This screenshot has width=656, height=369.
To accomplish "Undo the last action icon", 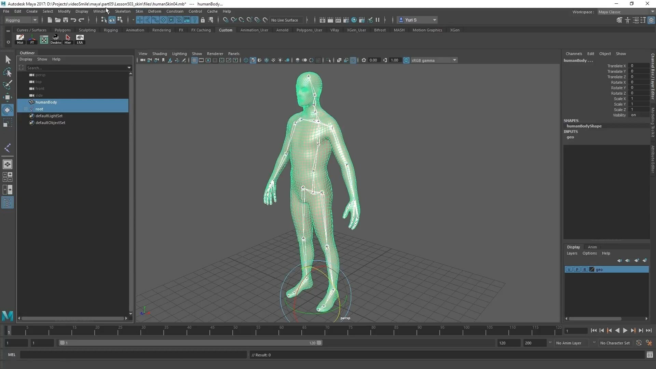I will click(73, 20).
